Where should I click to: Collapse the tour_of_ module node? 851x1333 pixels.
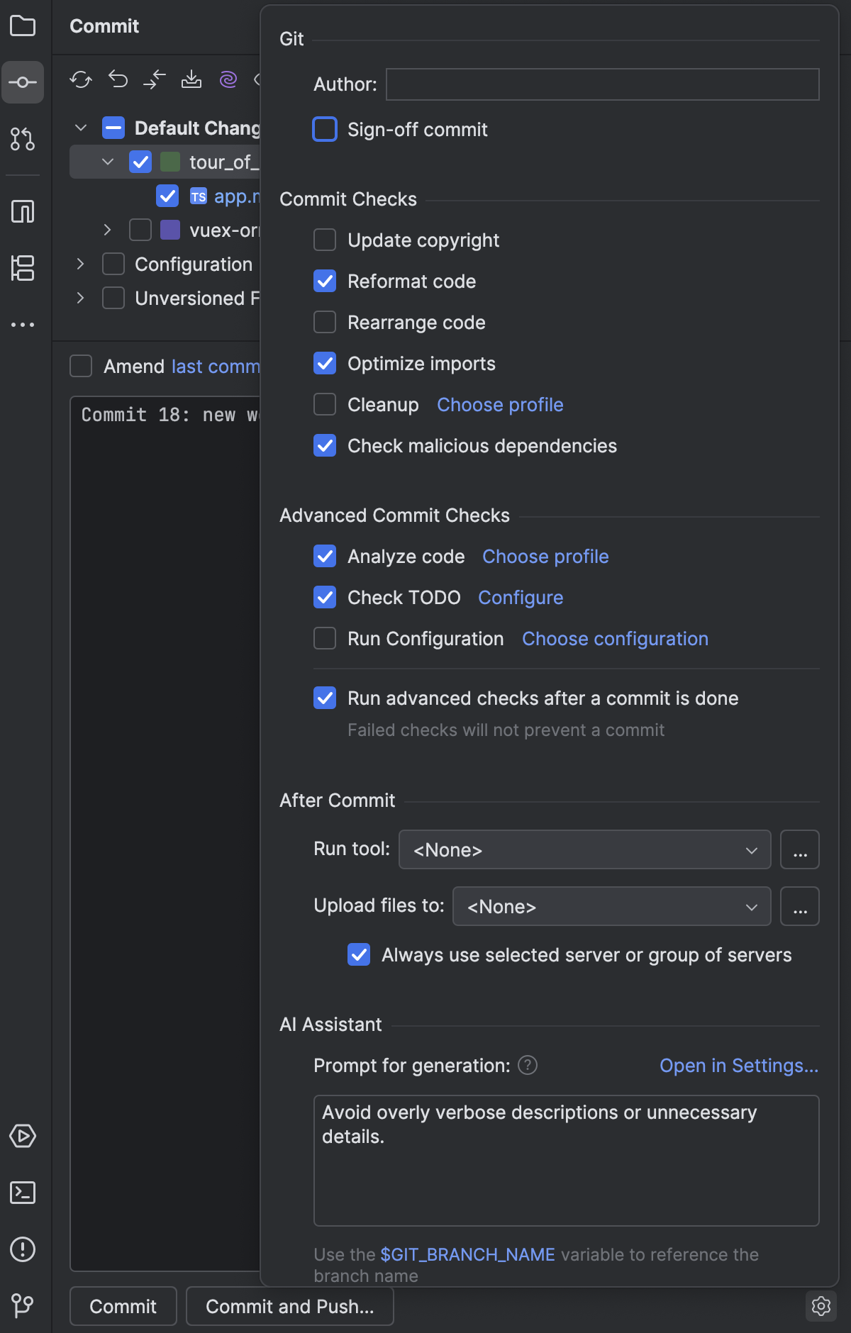[x=108, y=162]
